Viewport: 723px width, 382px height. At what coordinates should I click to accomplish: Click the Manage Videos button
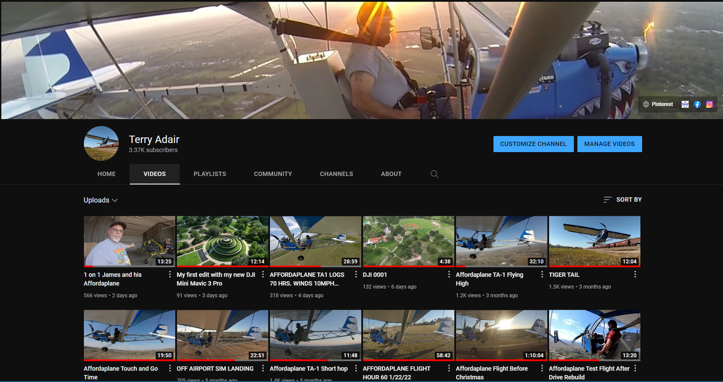pyautogui.click(x=609, y=144)
